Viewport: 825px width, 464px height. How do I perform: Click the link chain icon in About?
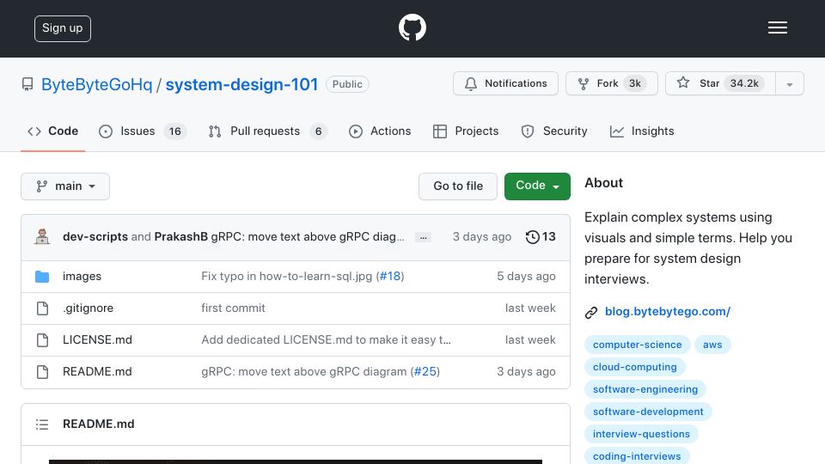(x=591, y=313)
